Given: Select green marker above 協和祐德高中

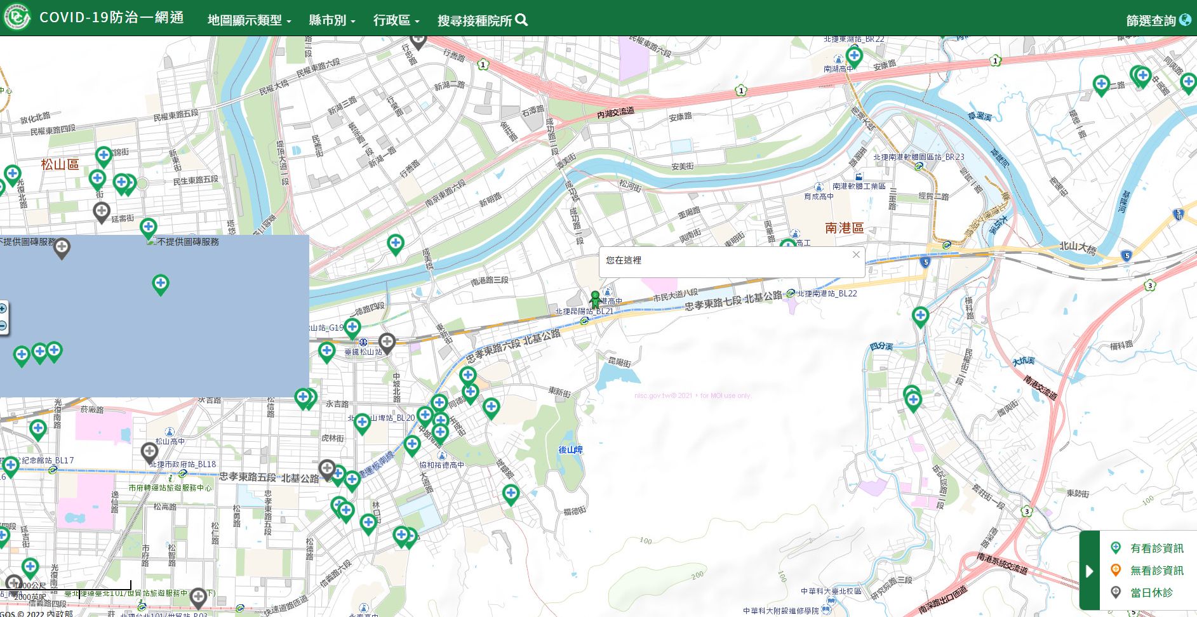Looking at the screenshot, I should pyautogui.click(x=412, y=446).
